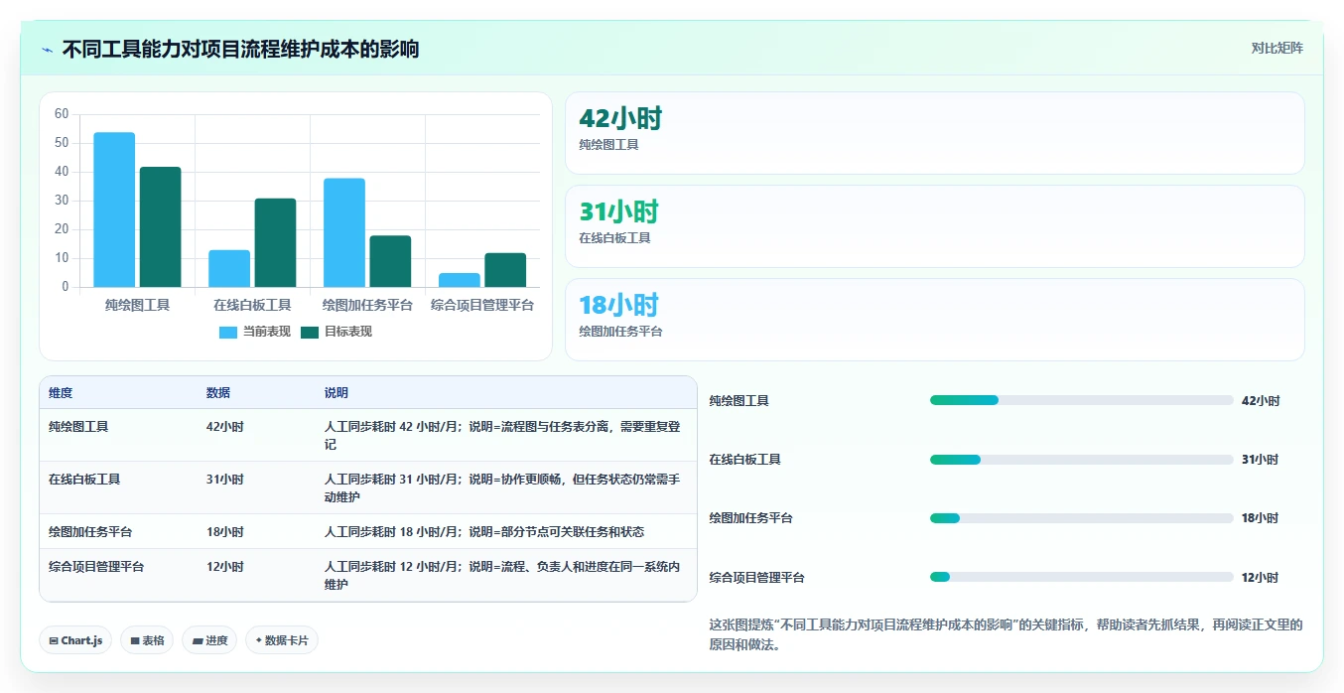Click the 表格 chip
The width and height of the screenshot is (1344, 693).
tap(147, 640)
